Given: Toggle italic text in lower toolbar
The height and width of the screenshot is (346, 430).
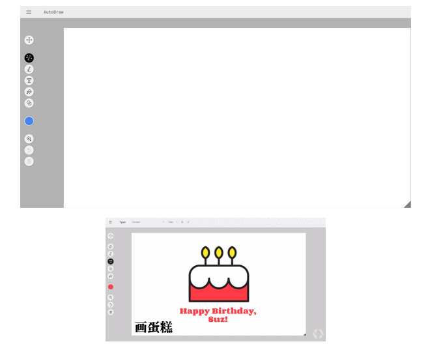Looking at the screenshot, I should (x=188, y=222).
